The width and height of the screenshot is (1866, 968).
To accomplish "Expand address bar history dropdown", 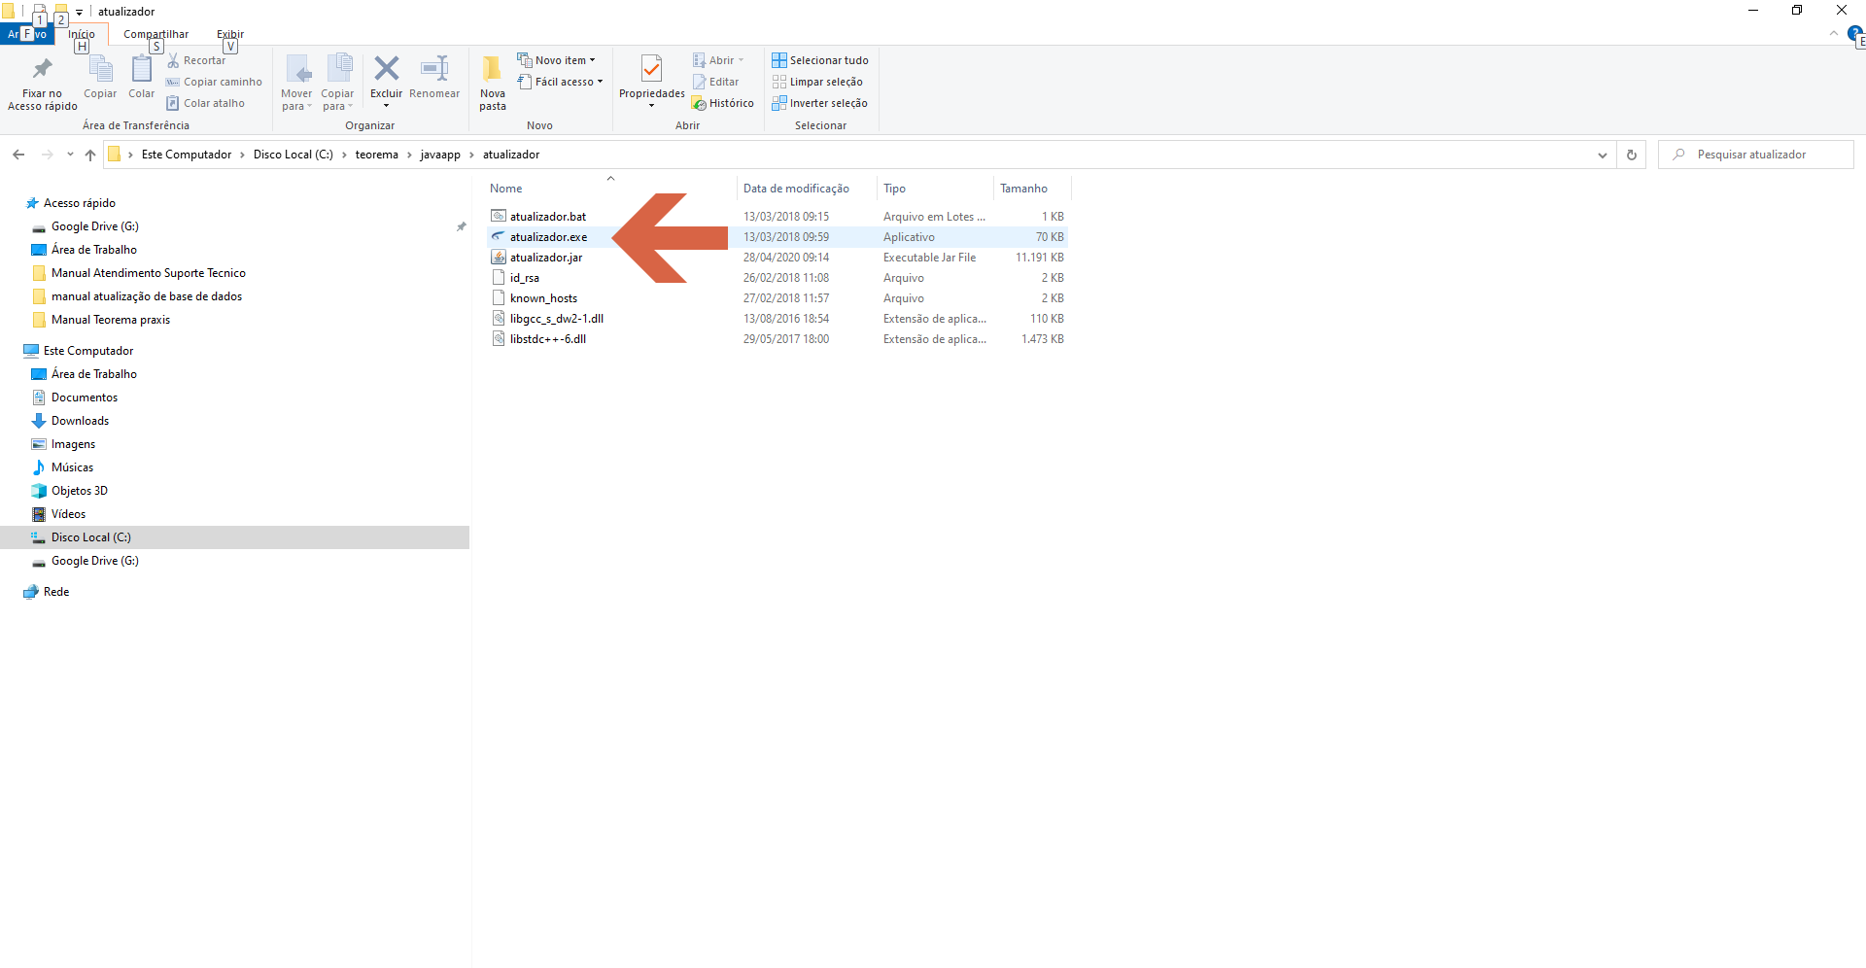I will click(1603, 155).
